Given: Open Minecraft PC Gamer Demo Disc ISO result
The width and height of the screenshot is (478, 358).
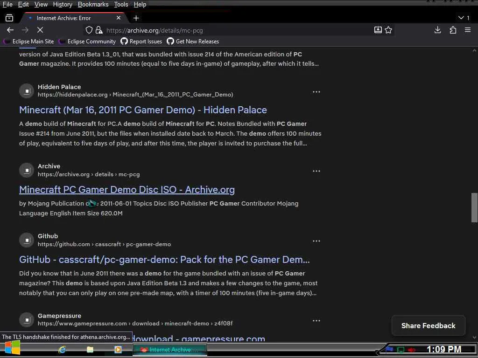Looking at the screenshot, I should coord(127,190).
